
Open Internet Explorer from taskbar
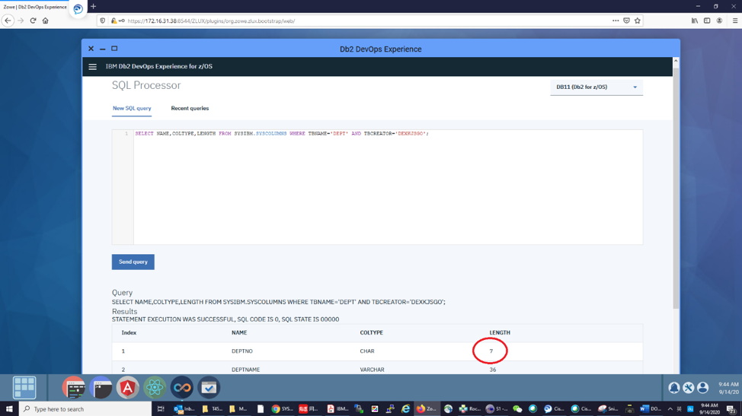[x=405, y=409]
